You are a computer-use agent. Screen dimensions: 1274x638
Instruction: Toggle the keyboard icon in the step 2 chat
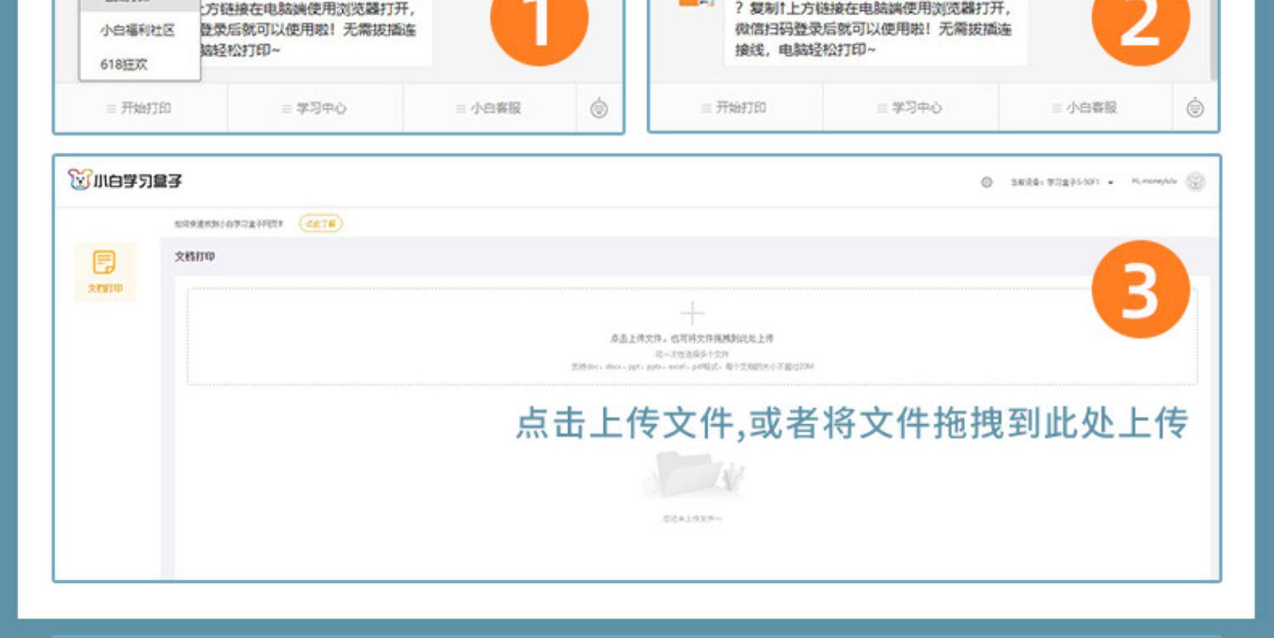(1195, 108)
